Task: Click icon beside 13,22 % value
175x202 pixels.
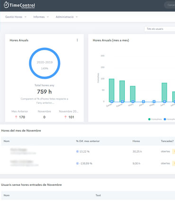Action: click(x=77, y=151)
